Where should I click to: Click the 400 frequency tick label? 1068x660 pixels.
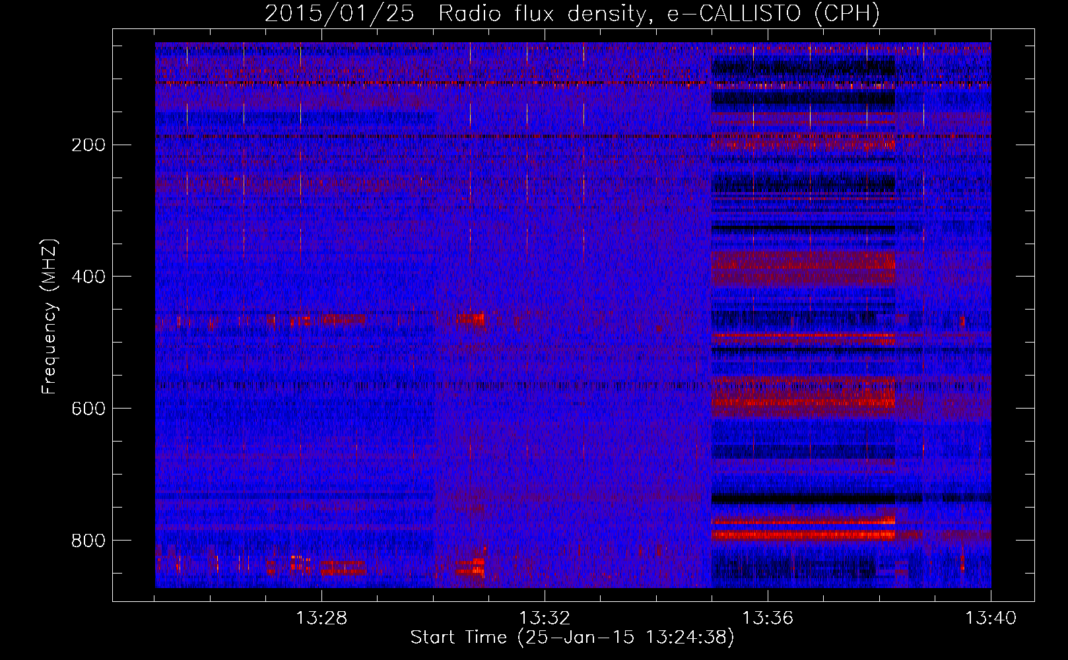pyautogui.click(x=88, y=277)
